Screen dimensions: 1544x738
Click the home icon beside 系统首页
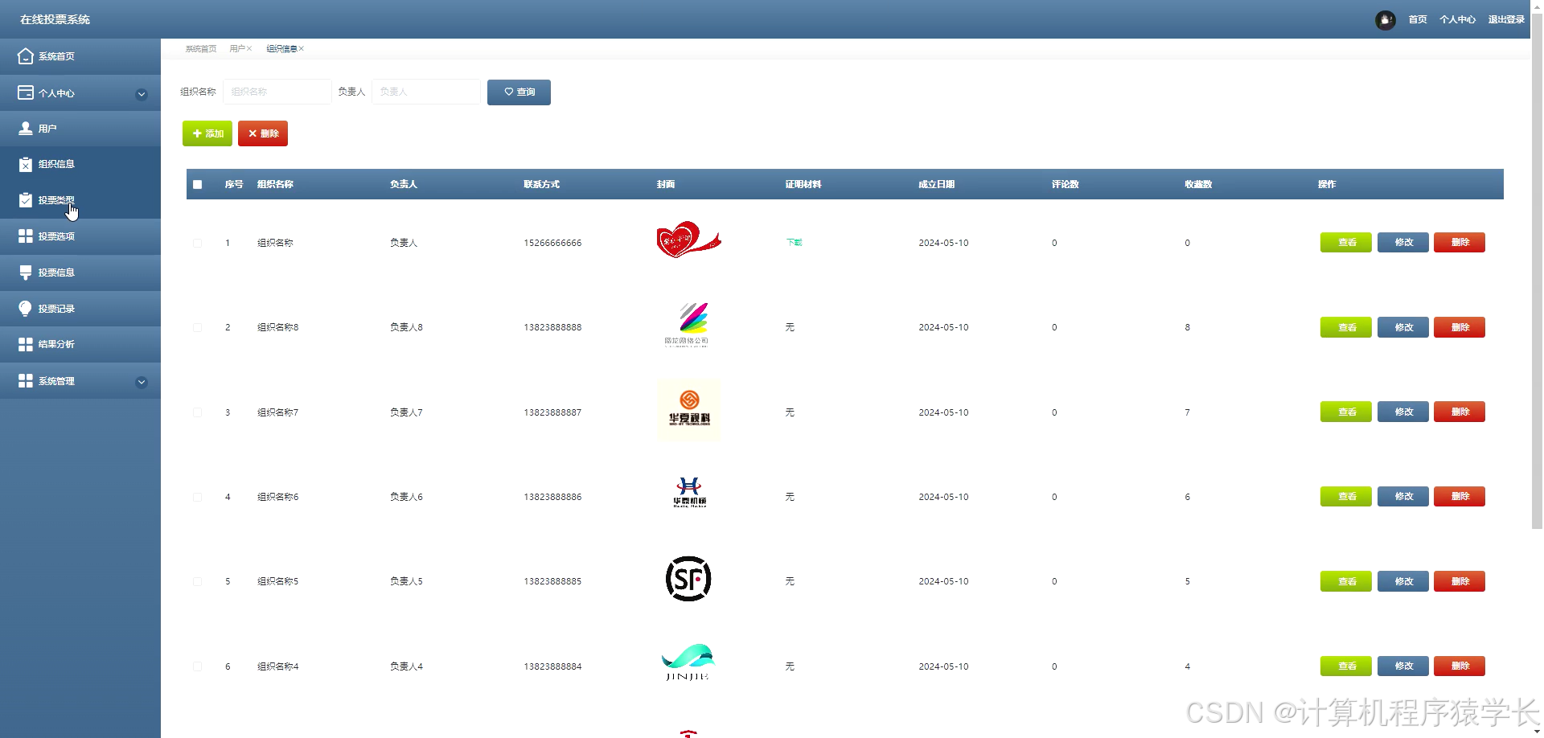point(26,56)
